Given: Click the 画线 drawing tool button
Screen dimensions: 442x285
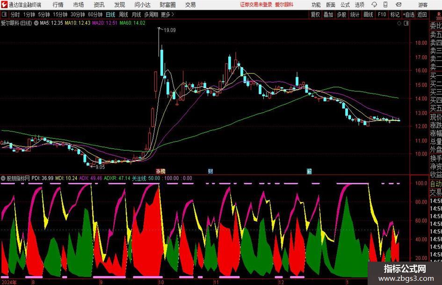Looking at the screenshot, I should pos(368,15).
